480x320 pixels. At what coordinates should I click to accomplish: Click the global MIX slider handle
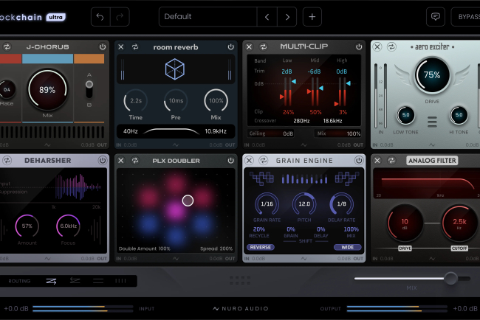pyautogui.click(x=450, y=279)
